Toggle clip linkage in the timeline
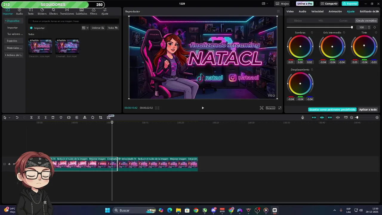The width and height of the screenshot is (382, 215). tap(330, 118)
